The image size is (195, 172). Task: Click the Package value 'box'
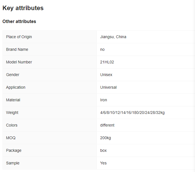pos(104,150)
